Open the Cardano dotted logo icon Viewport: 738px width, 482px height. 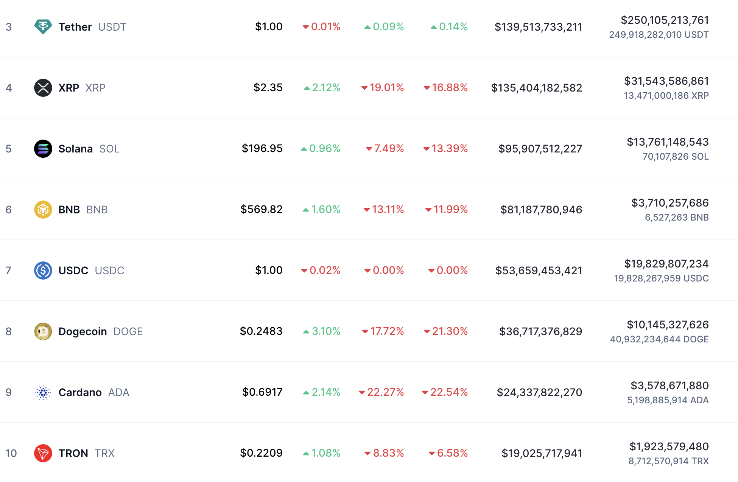point(43,392)
